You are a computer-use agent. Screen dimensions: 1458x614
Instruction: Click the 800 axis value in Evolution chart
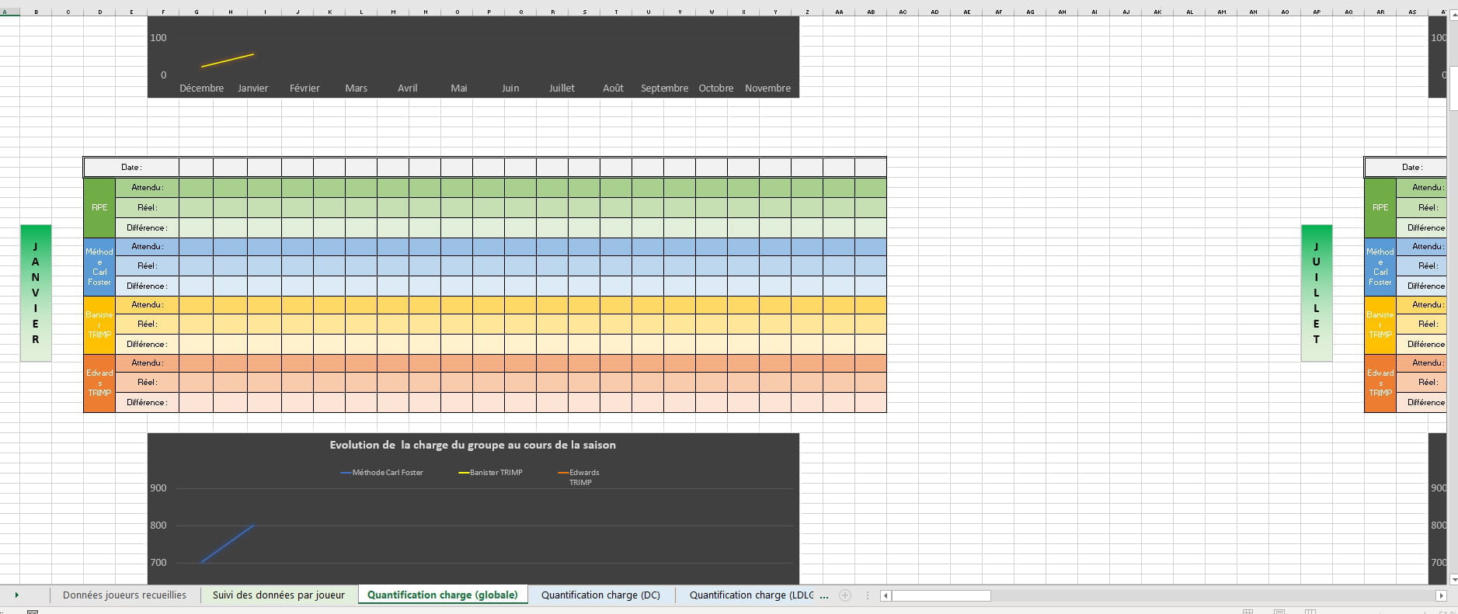point(158,526)
